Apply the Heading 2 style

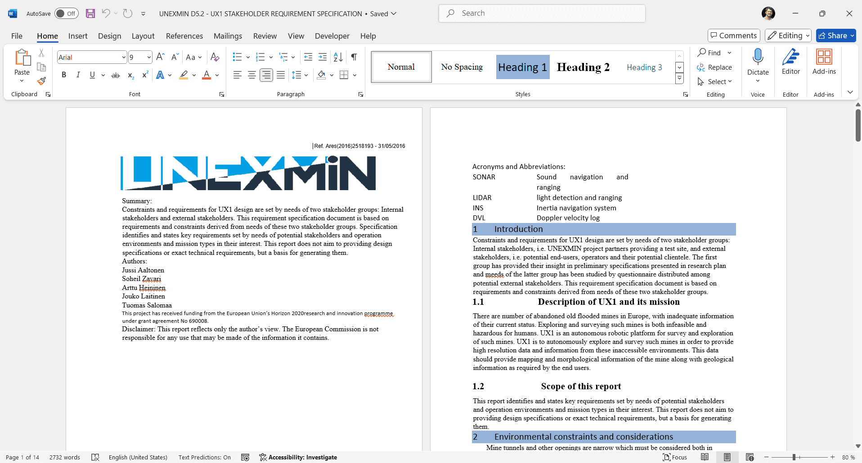pos(583,67)
